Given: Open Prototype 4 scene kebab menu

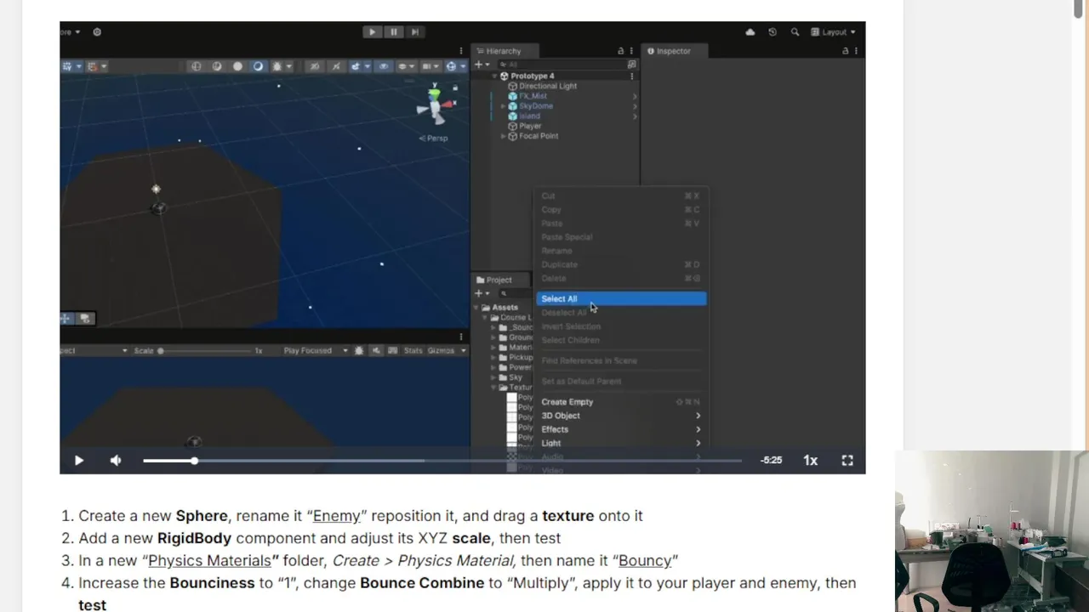Looking at the screenshot, I should pos(631,76).
